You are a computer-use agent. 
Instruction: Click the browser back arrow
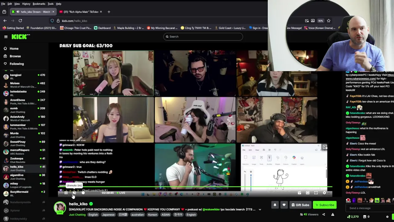pyautogui.click(x=5, y=21)
